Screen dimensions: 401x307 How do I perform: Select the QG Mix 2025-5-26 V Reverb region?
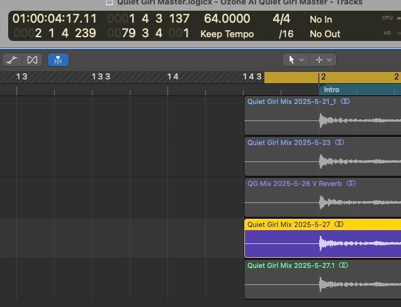pyautogui.click(x=322, y=197)
